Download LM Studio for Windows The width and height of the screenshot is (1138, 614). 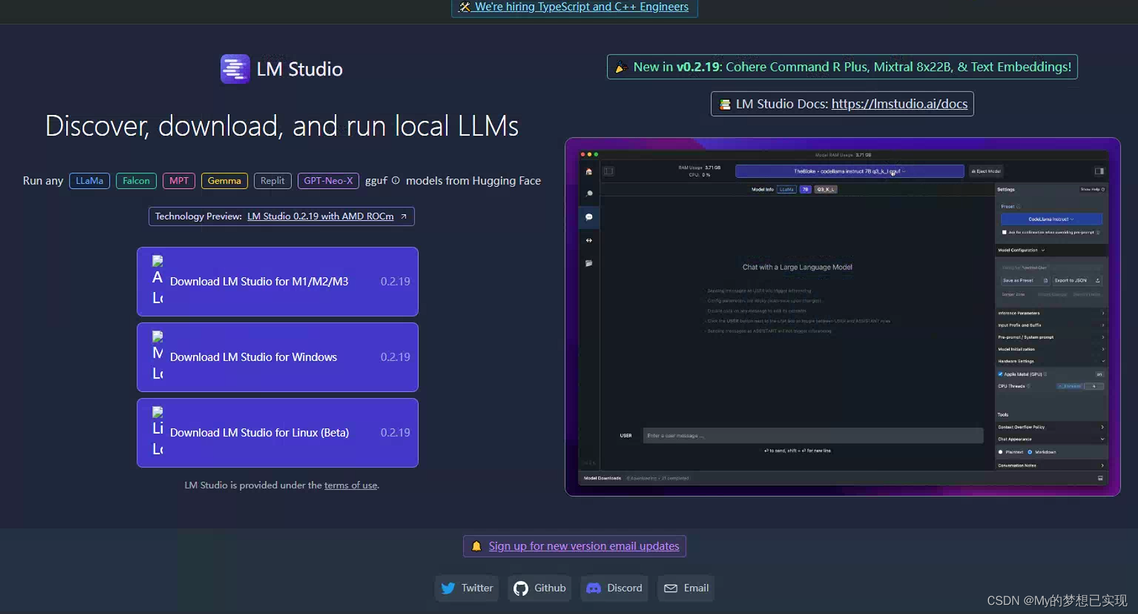point(278,357)
